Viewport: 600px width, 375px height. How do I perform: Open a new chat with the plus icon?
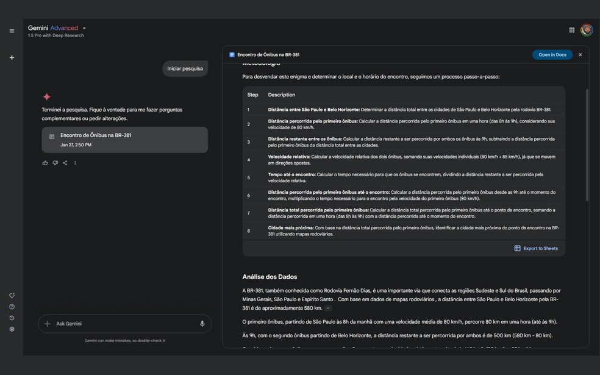pos(11,57)
